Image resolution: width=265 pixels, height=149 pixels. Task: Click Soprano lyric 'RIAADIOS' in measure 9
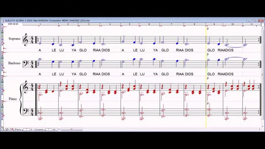225,50
